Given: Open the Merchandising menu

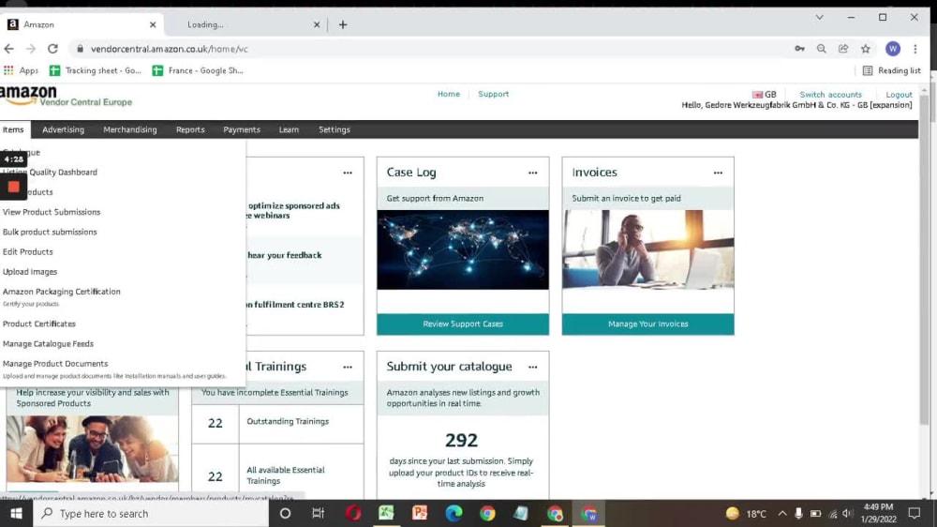Looking at the screenshot, I should click(x=129, y=129).
